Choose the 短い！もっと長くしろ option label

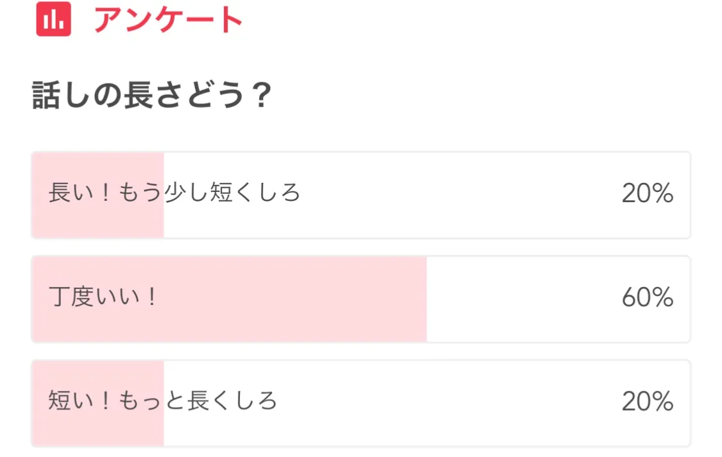pos(163,401)
